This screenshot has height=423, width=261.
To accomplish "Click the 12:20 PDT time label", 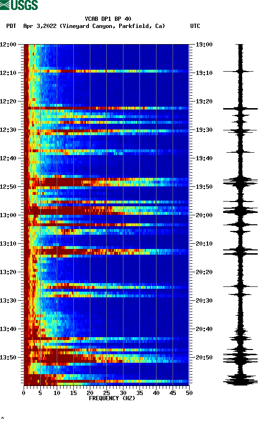I will click(x=8, y=101).
